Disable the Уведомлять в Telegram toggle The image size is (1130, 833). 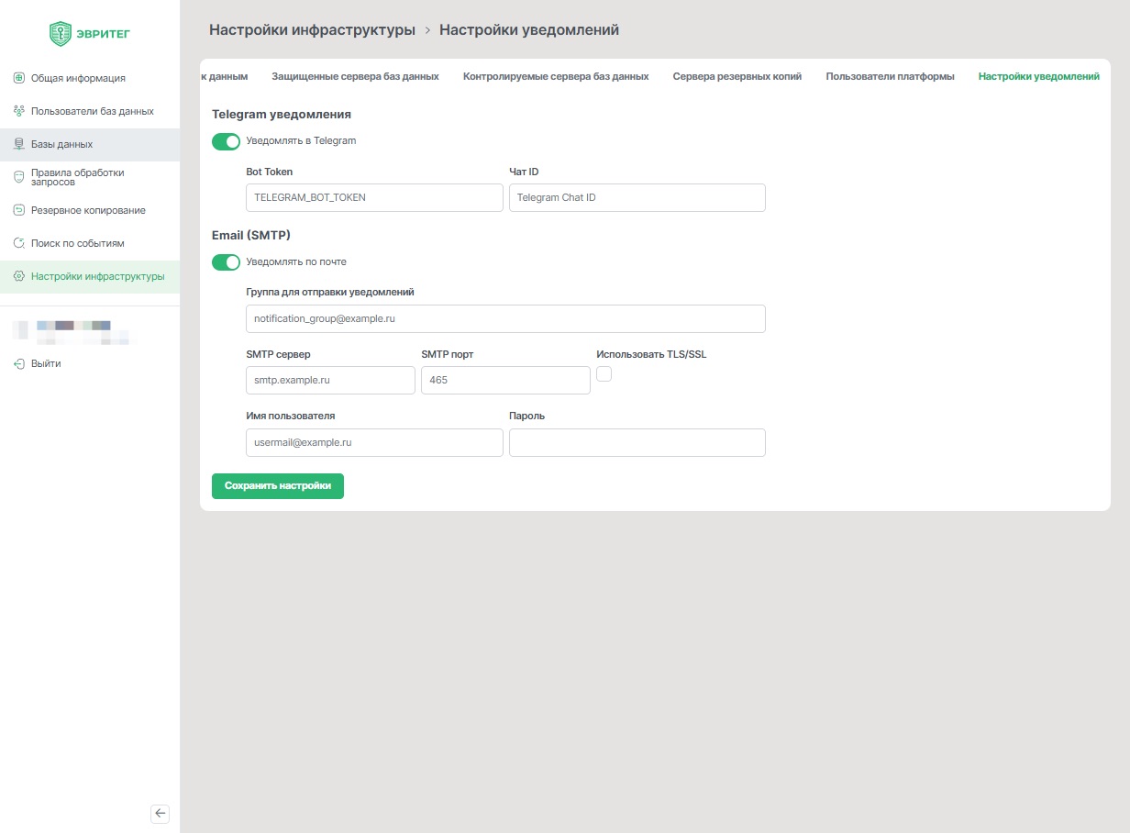pyautogui.click(x=226, y=141)
